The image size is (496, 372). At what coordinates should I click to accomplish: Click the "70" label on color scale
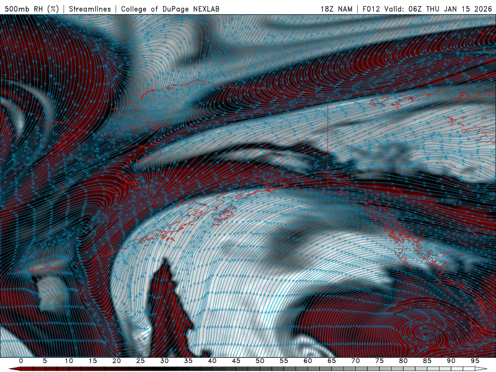[355, 361]
